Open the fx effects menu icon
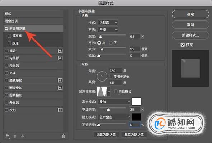 [x=8, y=136]
